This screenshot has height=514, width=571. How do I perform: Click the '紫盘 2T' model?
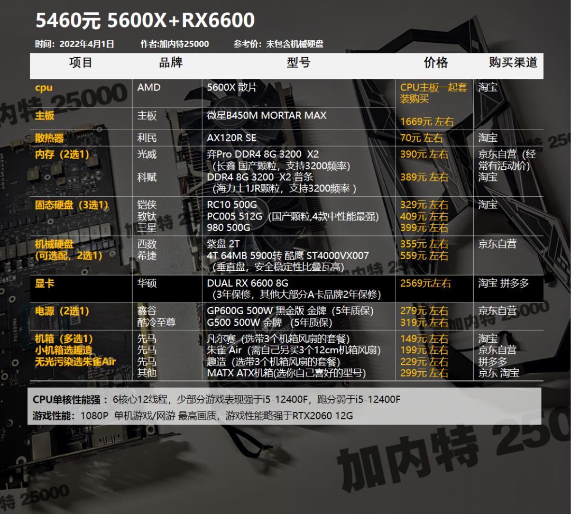pyautogui.click(x=224, y=244)
